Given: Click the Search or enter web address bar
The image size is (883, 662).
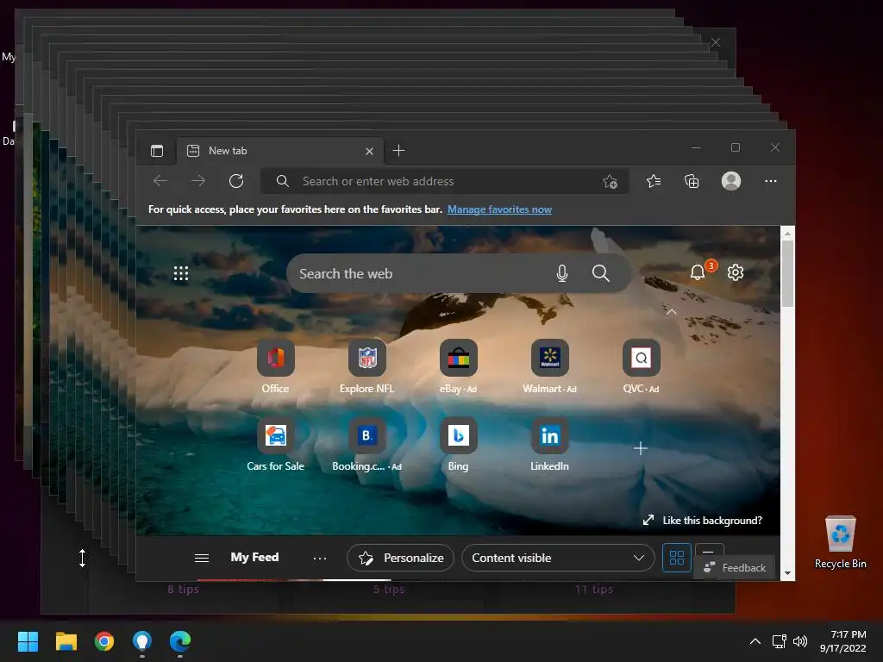Looking at the screenshot, I should point(445,181).
